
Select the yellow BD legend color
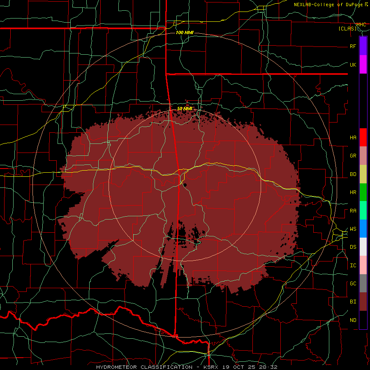coord(363,174)
